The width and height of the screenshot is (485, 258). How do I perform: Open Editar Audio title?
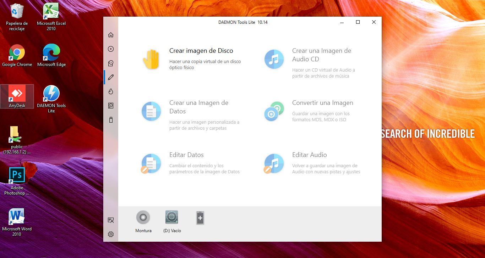coord(310,155)
